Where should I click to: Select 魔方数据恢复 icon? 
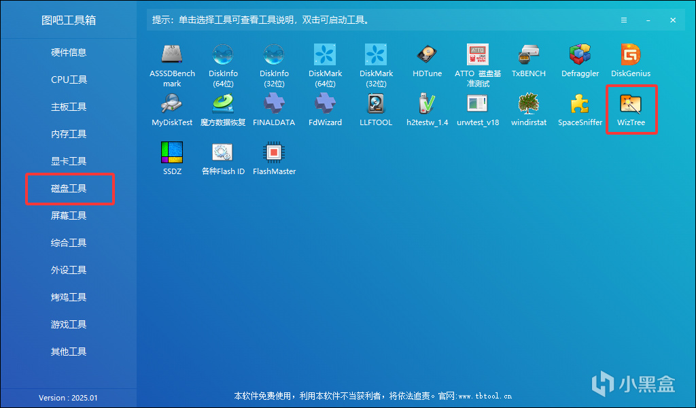[223, 104]
